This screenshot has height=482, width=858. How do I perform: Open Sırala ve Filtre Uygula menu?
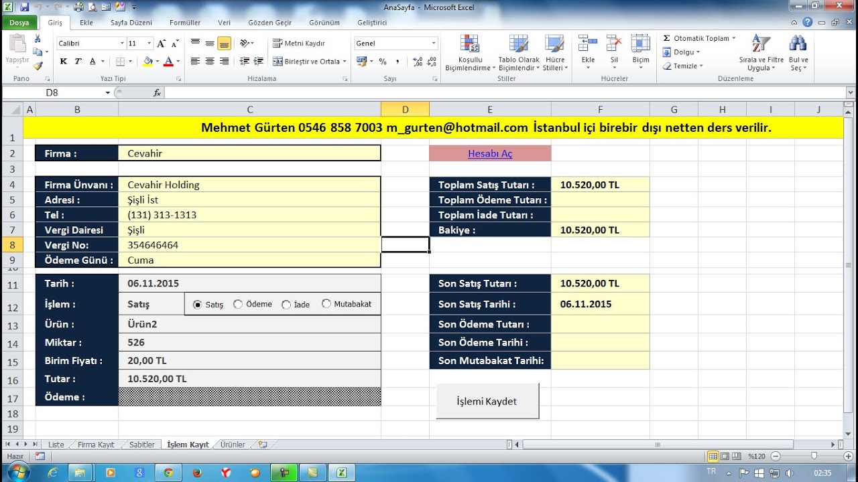pyautogui.click(x=761, y=53)
